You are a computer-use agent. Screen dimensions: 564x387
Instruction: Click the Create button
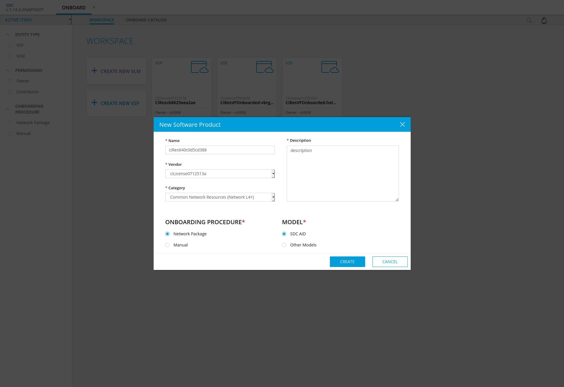coord(347,262)
